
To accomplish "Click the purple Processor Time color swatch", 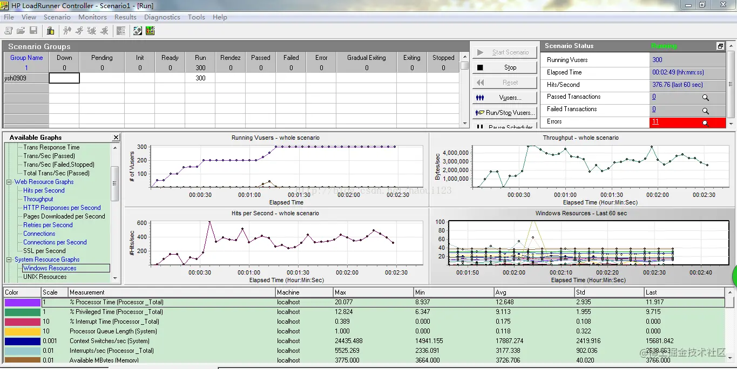I will pyautogui.click(x=22, y=303).
